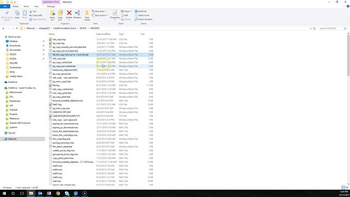The height and width of the screenshot is (197, 350).
Task: Open Task View on the taskbar
Action: [x=22, y=193]
